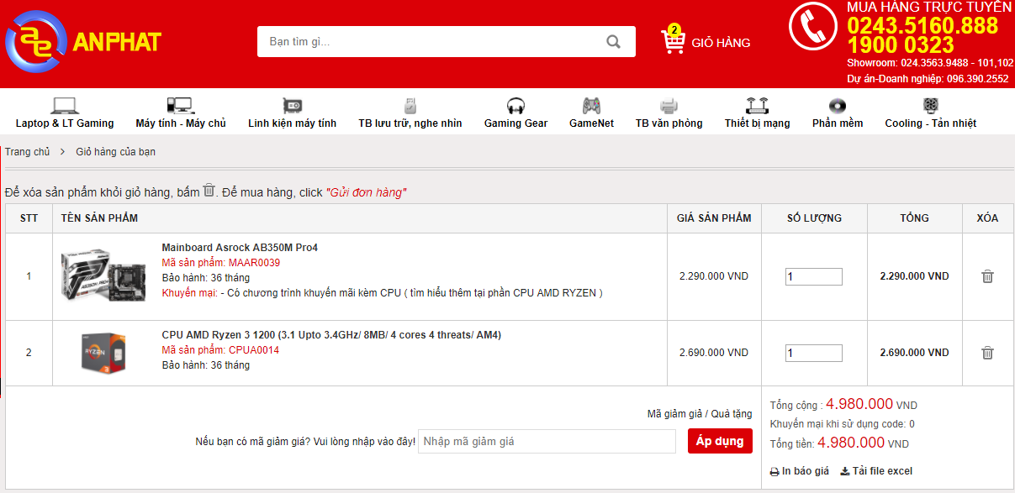
Task: Open the Cooling - Tản nhiệt menu
Action: 930,123
